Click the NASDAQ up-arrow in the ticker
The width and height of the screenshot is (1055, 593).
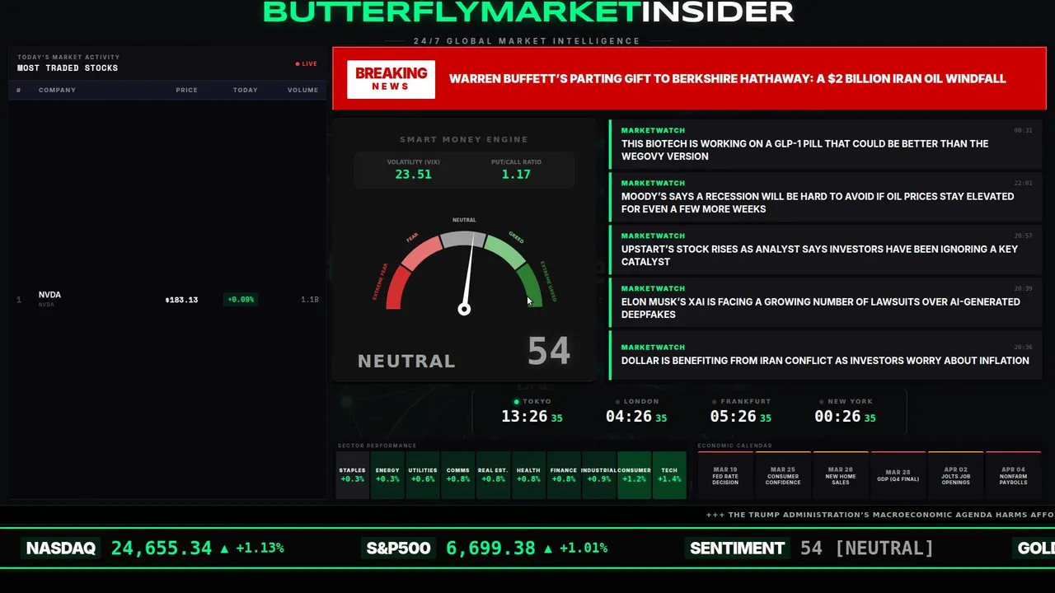(x=224, y=548)
